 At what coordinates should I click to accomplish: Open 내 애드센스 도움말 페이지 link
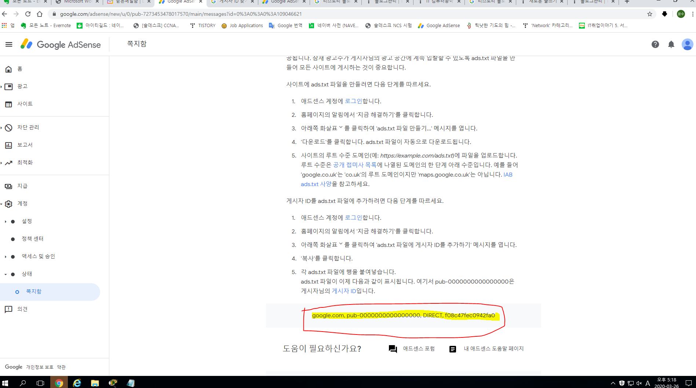click(487, 349)
